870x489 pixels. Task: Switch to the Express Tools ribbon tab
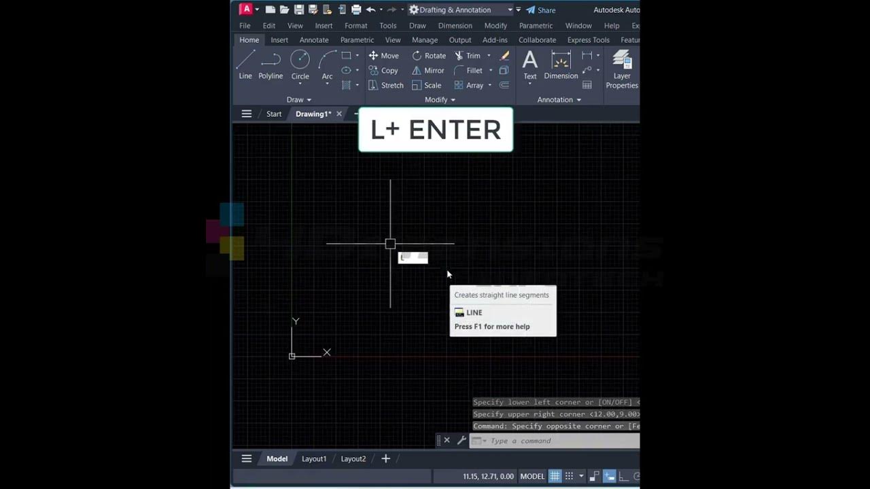[589, 40]
